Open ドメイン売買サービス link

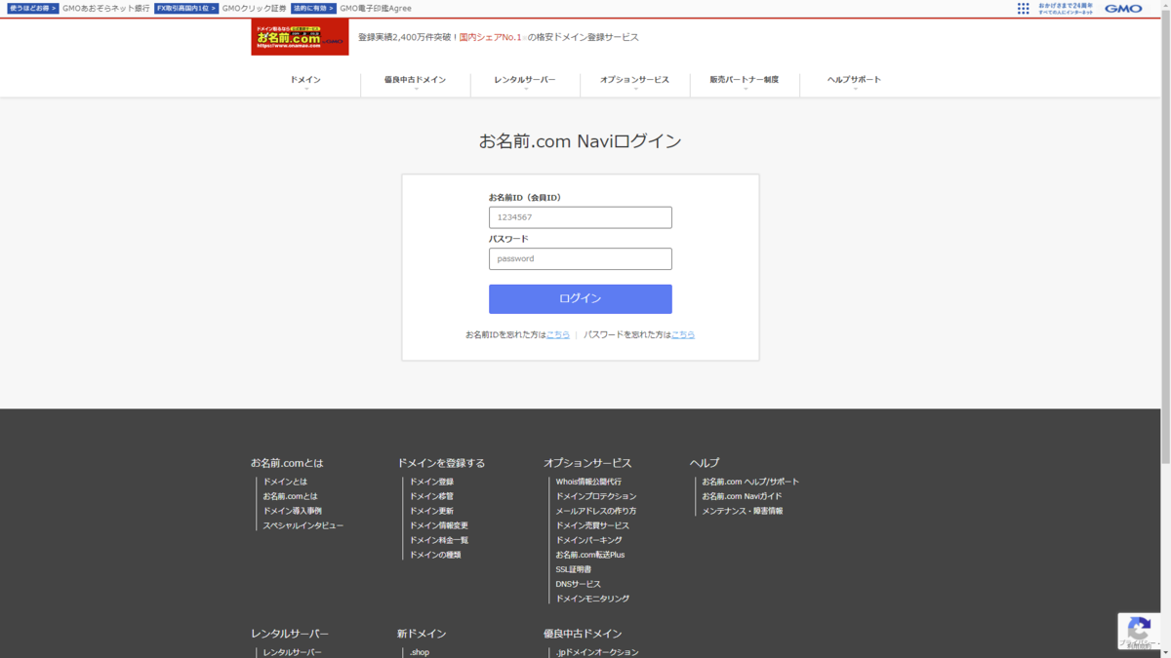click(x=592, y=525)
